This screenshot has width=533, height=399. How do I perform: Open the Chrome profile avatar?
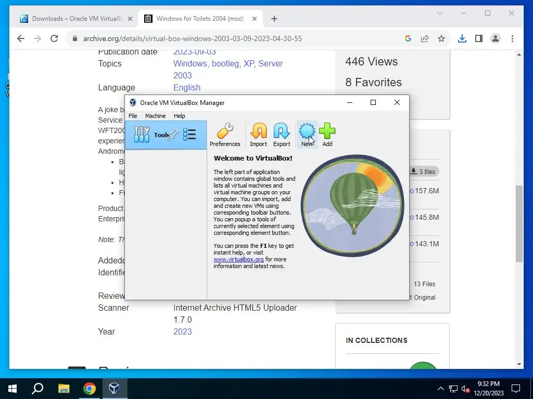[x=496, y=38]
